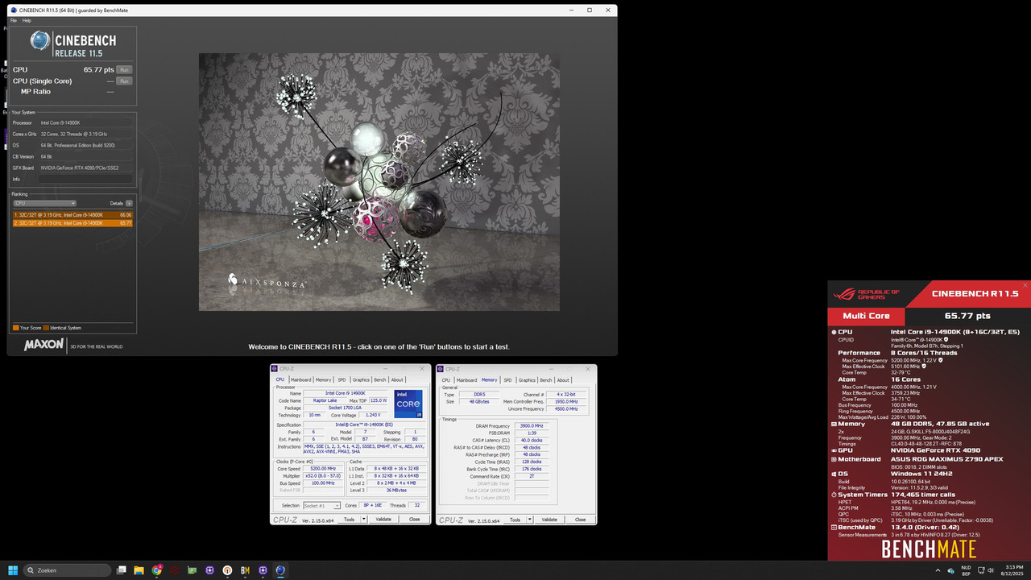Run the Cinebench CPU multi-core test
The width and height of the screenshot is (1031, 580).
(124, 70)
